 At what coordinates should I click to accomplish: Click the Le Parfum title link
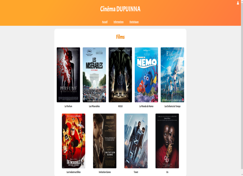(x=68, y=106)
